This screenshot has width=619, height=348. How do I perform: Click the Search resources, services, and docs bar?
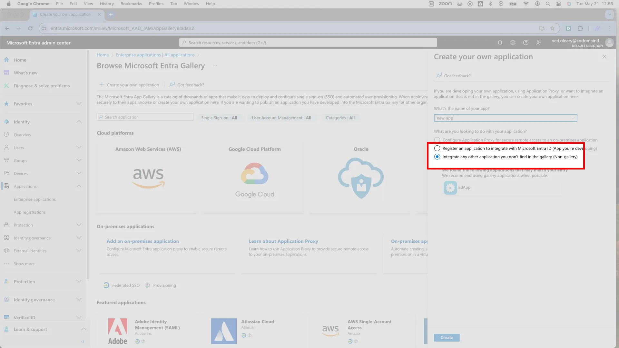(x=308, y=43)
